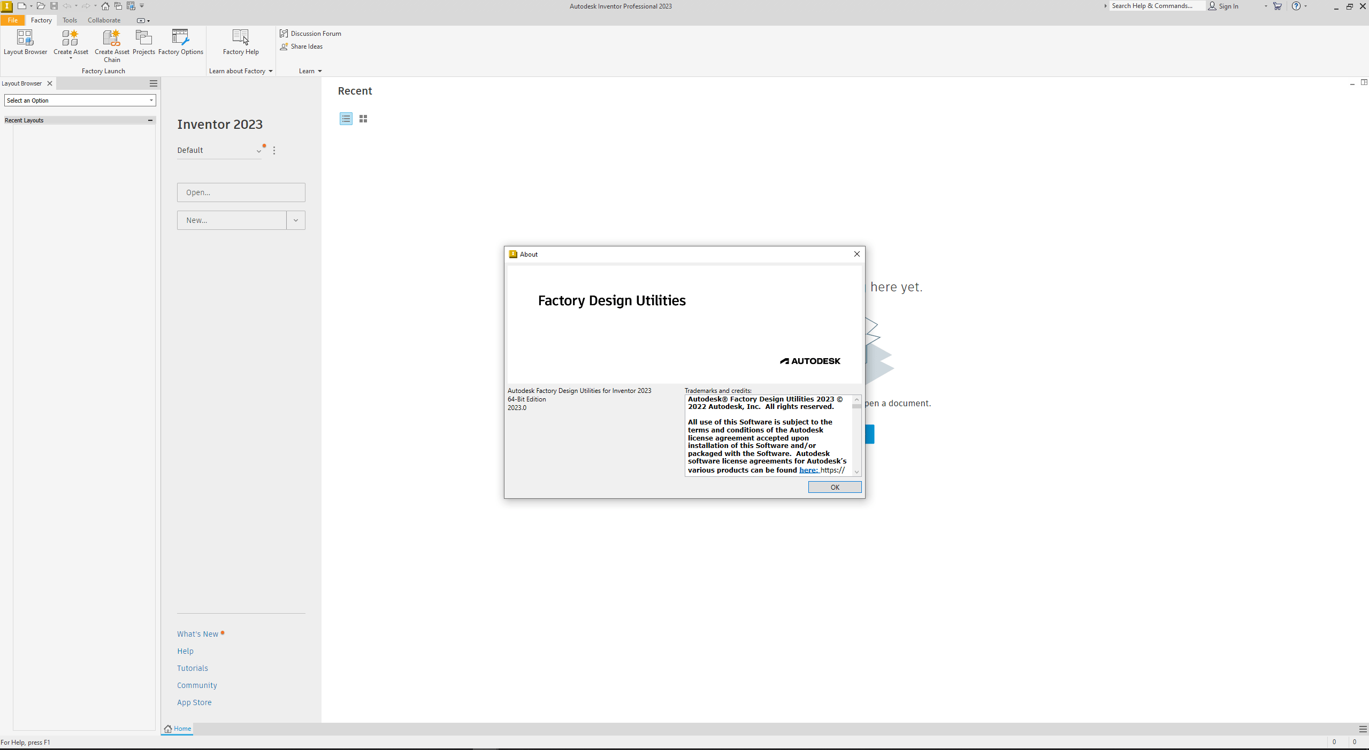This screenshot has height=750, width=1369.
Task: Click the Factory tab in ribbon
Action: (x=42, y=19)
